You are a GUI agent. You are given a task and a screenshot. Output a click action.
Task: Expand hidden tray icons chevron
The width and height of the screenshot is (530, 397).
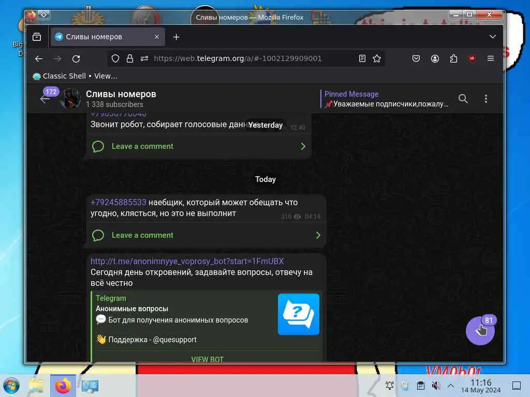tap(451, 385)
